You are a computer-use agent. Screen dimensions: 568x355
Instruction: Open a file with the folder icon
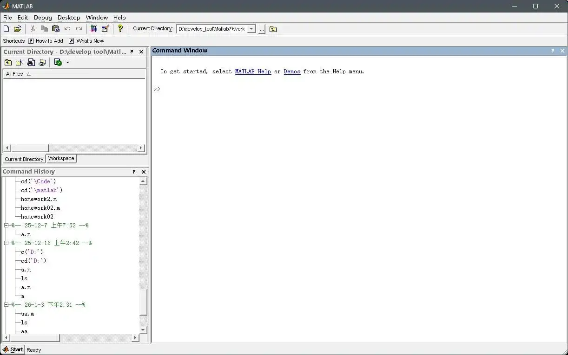point(17,29)
